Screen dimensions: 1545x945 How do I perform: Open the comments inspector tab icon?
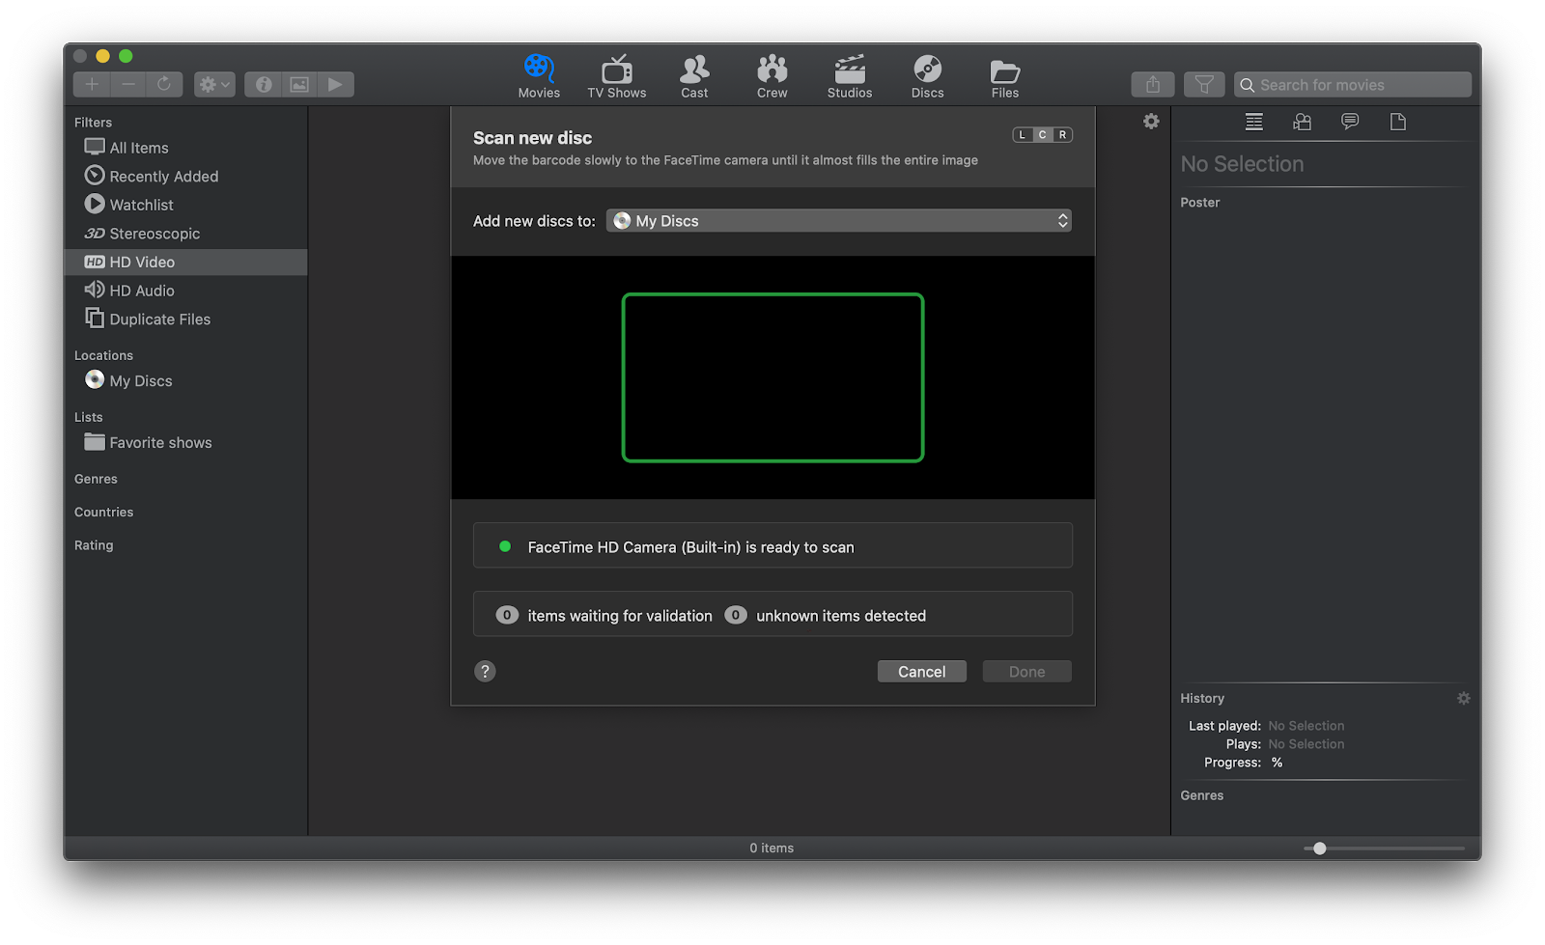click(x=1350, y=122)
